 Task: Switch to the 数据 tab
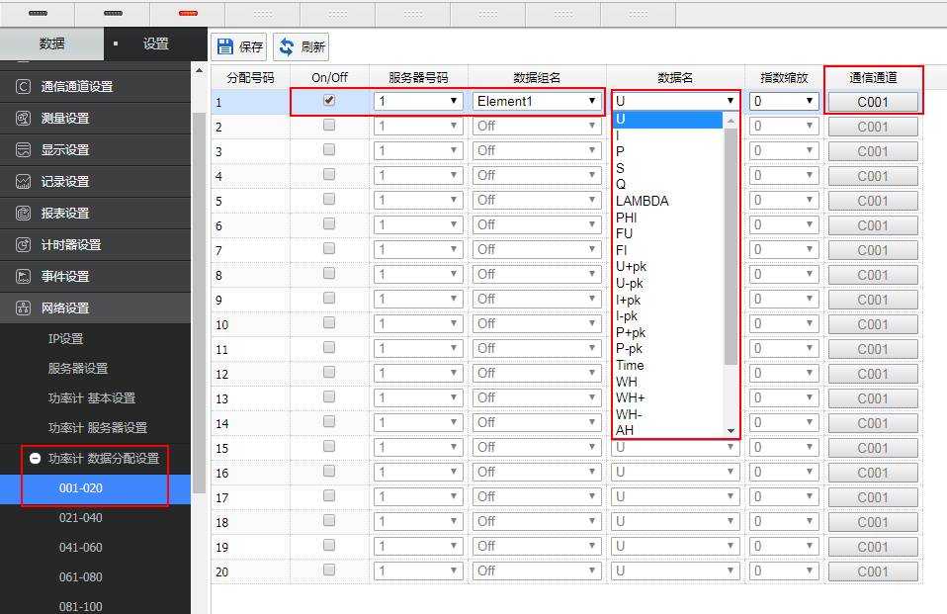(52, 44)
